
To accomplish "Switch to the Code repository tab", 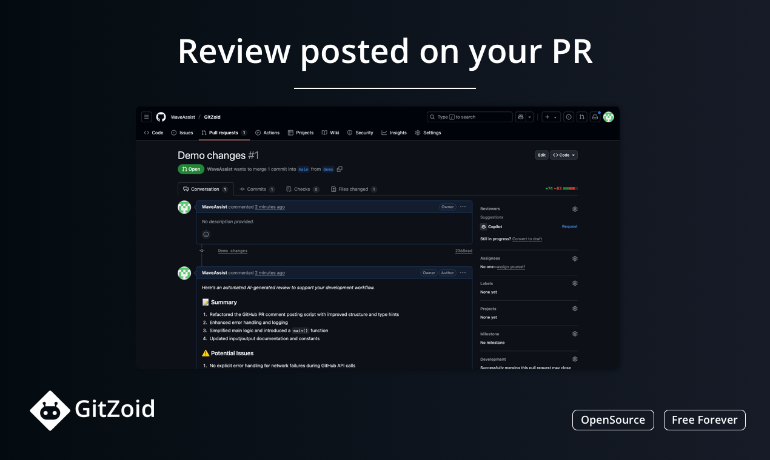I will pos(153,133).
